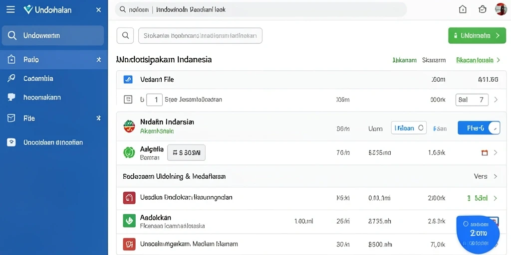The image size is (511, 255).
Task: Open Unooldaan dinoaflen in sidebar
Action: [x=53, y=142]
